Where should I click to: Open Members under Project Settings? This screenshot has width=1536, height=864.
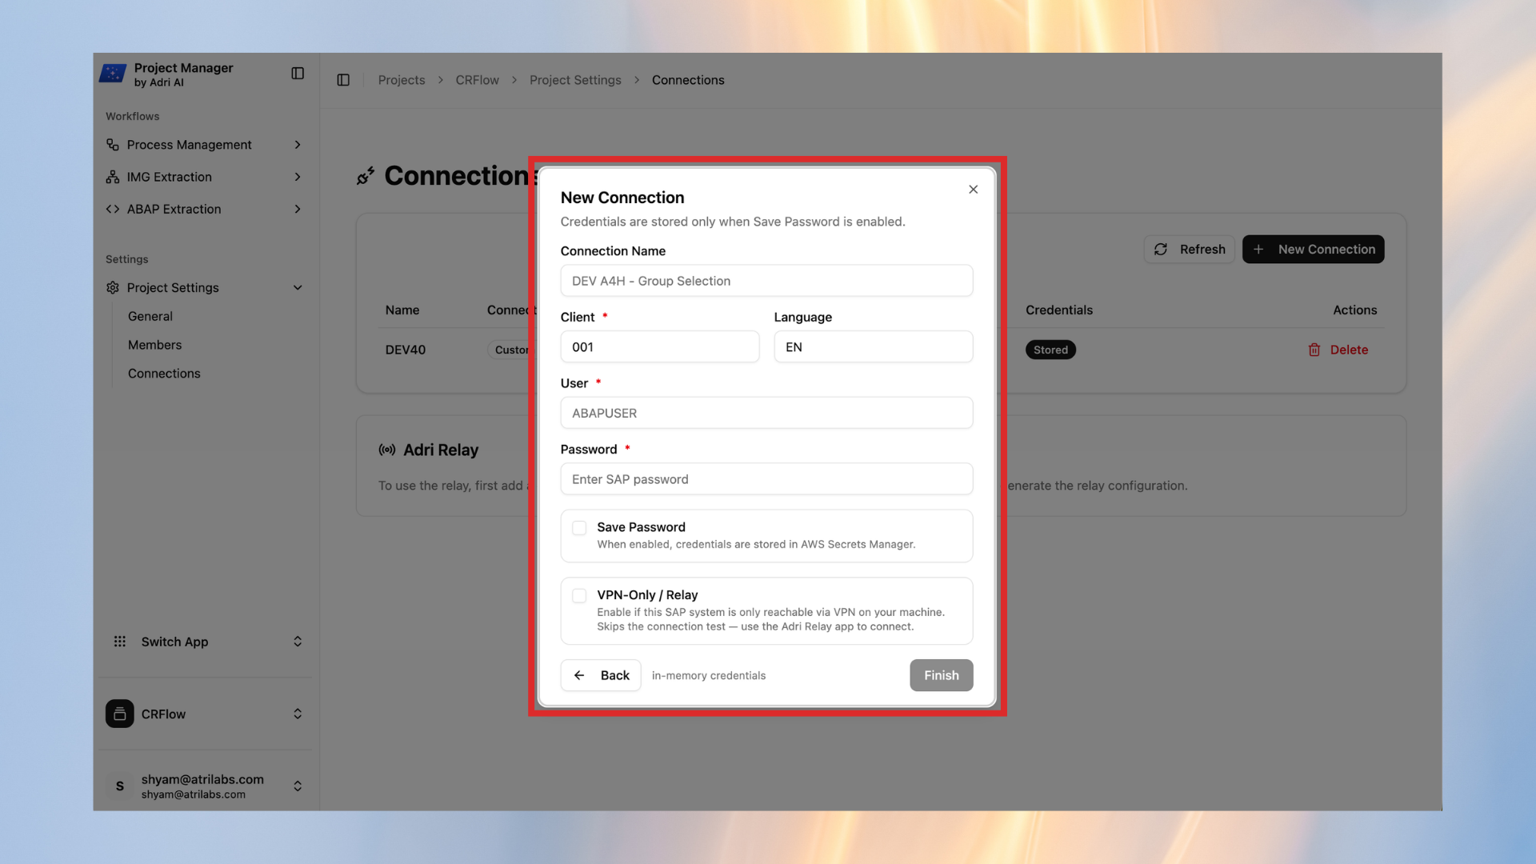154,345
